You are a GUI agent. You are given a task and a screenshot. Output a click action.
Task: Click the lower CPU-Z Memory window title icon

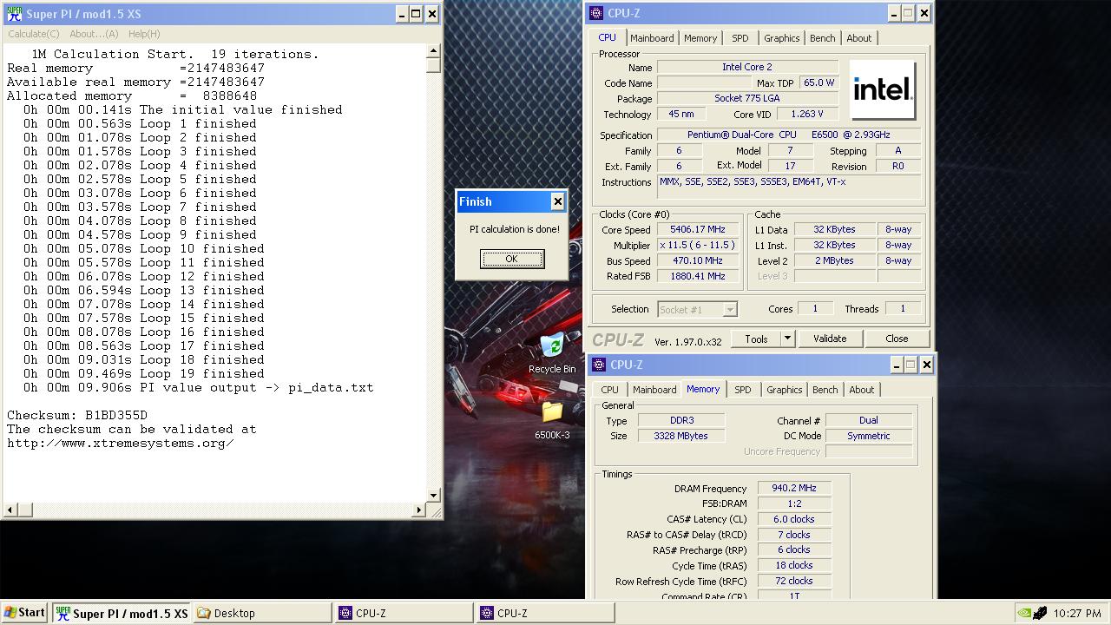598,365
